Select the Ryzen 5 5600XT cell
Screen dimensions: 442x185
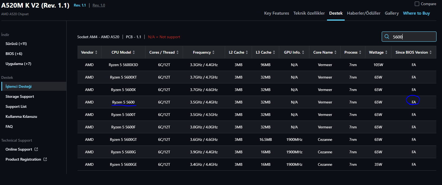(x=123, y=77)
